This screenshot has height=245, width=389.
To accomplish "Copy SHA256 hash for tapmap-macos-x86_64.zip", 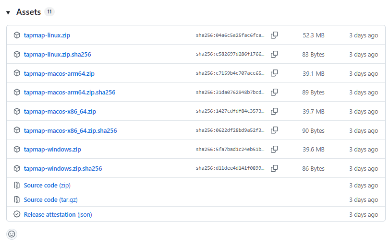I will point(274,112).
